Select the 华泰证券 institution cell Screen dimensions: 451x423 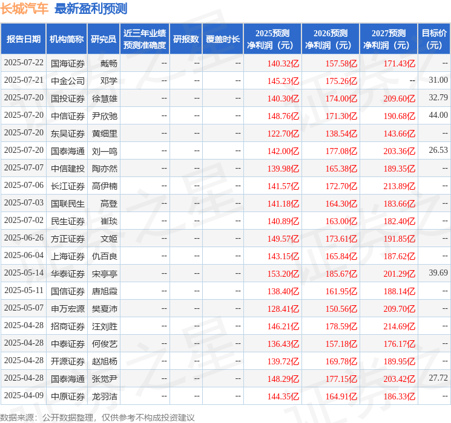[x=68, y=274]
